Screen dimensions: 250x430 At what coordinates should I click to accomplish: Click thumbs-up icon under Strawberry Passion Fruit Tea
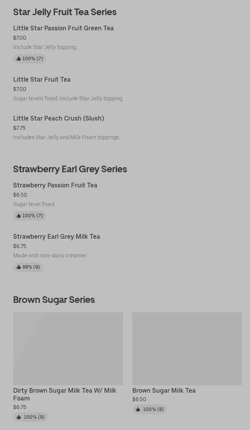click(19, 216)
